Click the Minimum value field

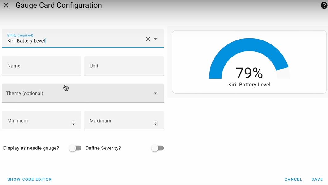42,121
